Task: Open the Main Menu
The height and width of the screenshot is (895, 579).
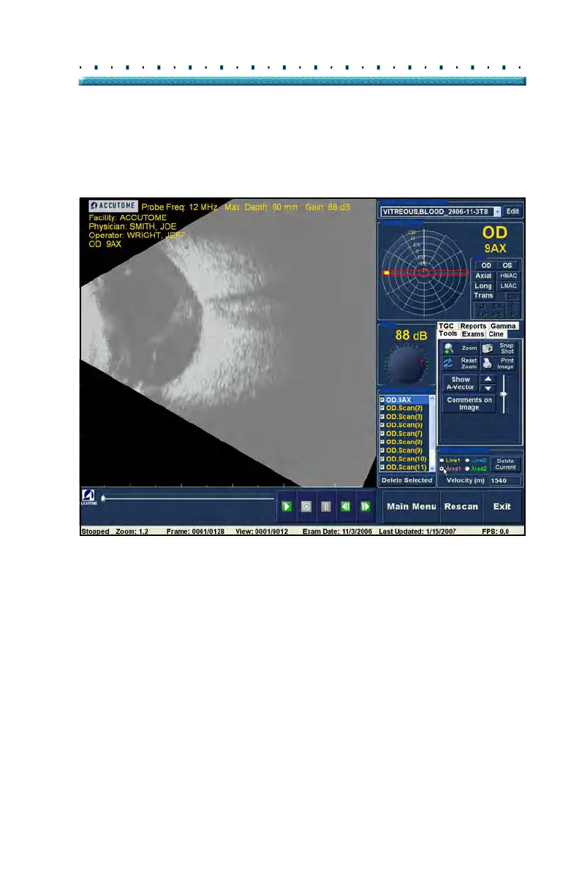Action: (x=411, y=506)
